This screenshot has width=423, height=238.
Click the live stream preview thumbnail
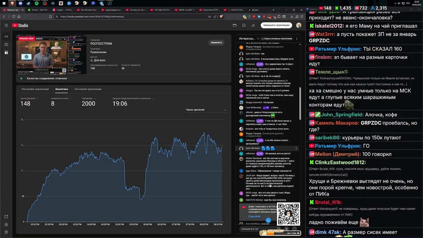click(52, 55)
